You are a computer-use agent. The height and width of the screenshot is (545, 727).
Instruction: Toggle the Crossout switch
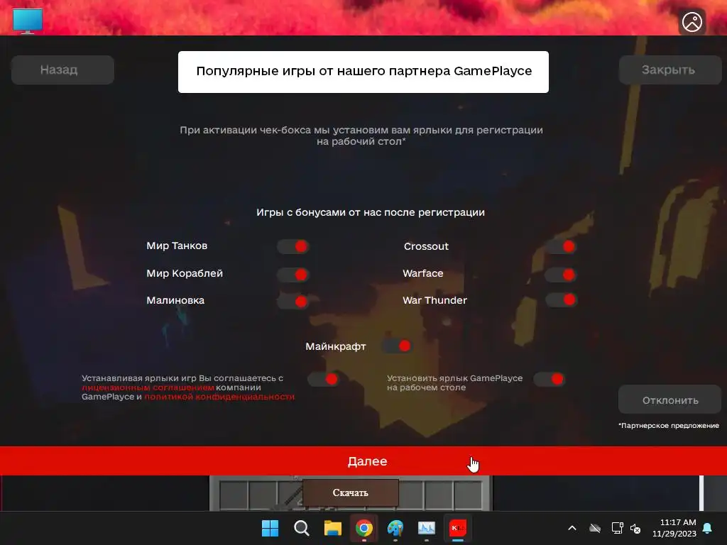point(561,246)
